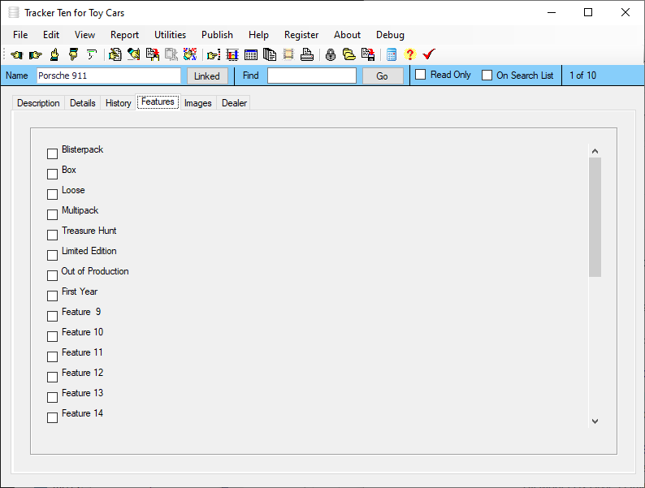Click the colored bar chart icon
This screenshot has height=488, width=645.
pos(232,54)
